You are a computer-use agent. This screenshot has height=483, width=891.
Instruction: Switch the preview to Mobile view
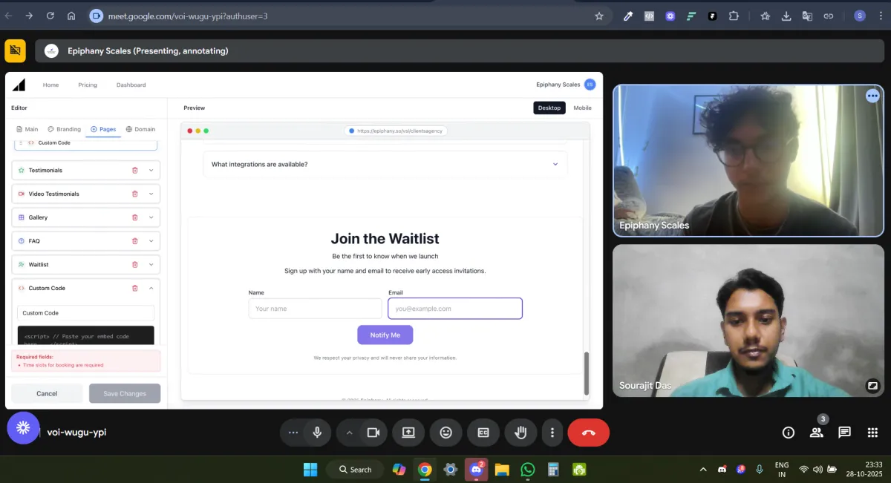[583, 108]
